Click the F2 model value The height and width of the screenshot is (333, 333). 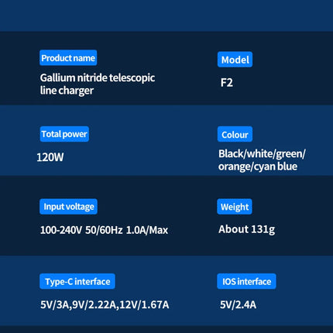coord(226,83)
